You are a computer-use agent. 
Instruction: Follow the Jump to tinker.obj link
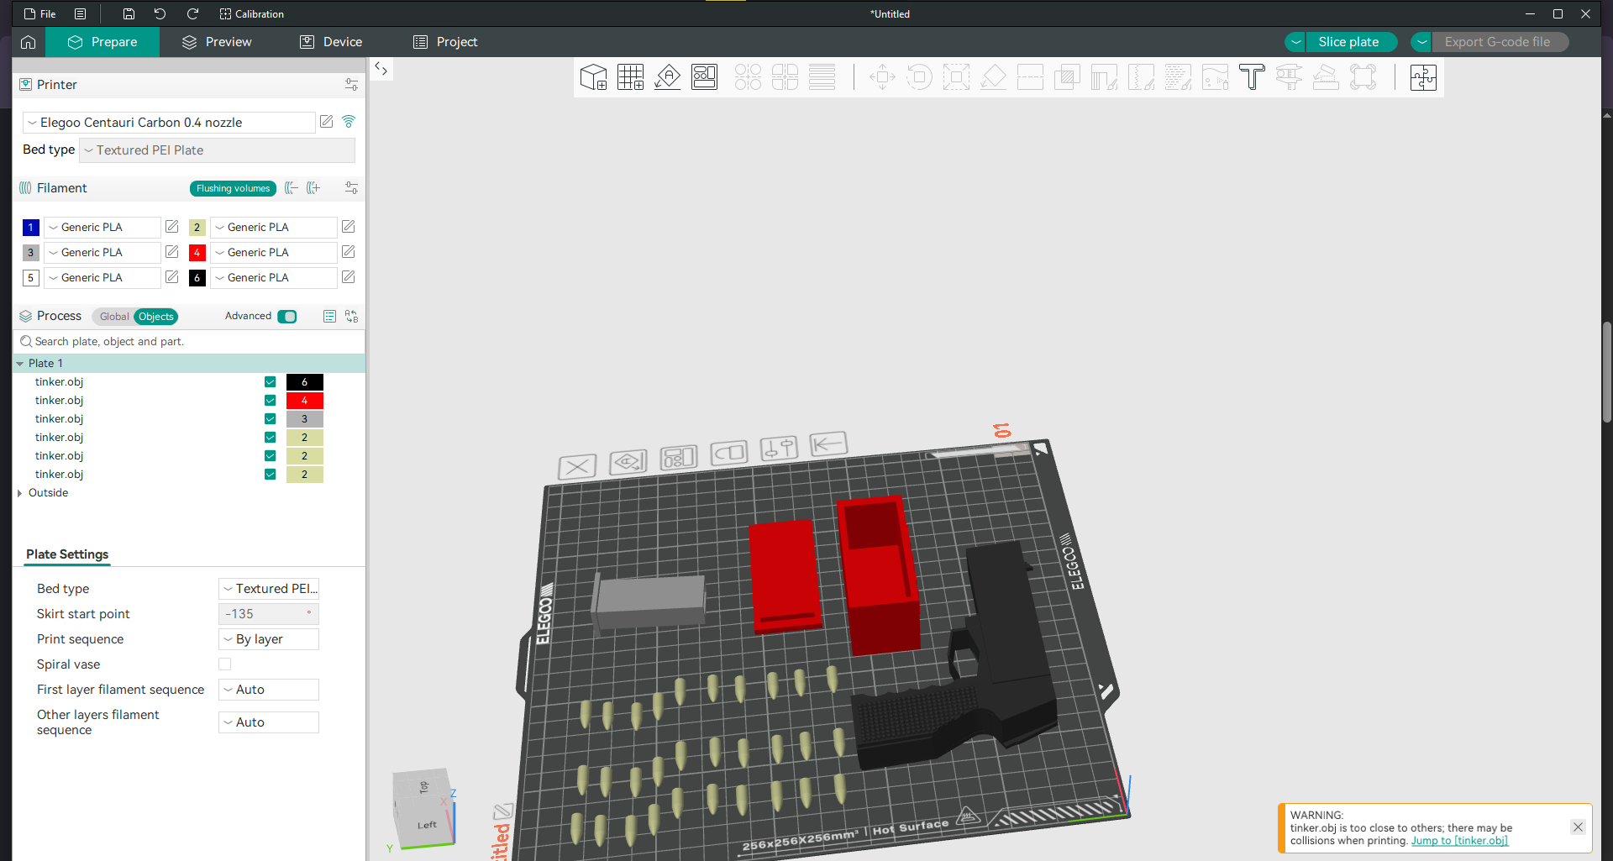click(1459, 841)
